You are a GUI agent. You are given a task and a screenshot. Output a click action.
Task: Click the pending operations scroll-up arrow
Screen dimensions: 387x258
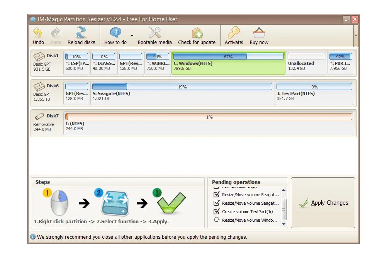[x=283, y=190]
